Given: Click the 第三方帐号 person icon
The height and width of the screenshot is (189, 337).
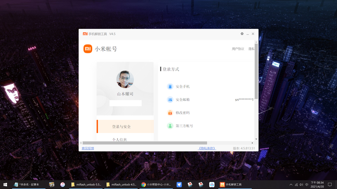Looking at the screenshot, I should coord(170,126).
